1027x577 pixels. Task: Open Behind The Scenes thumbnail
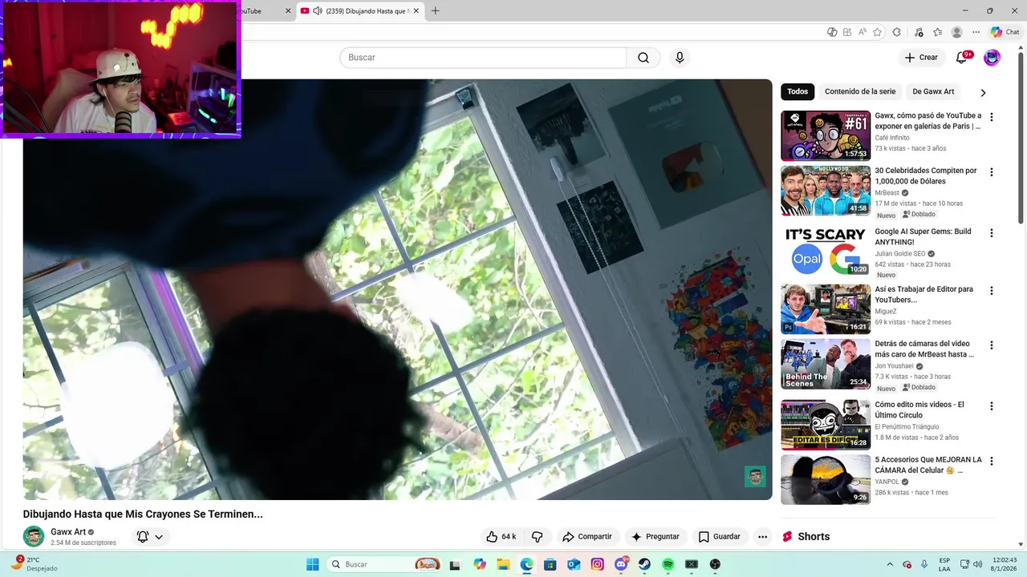(826, 364)
